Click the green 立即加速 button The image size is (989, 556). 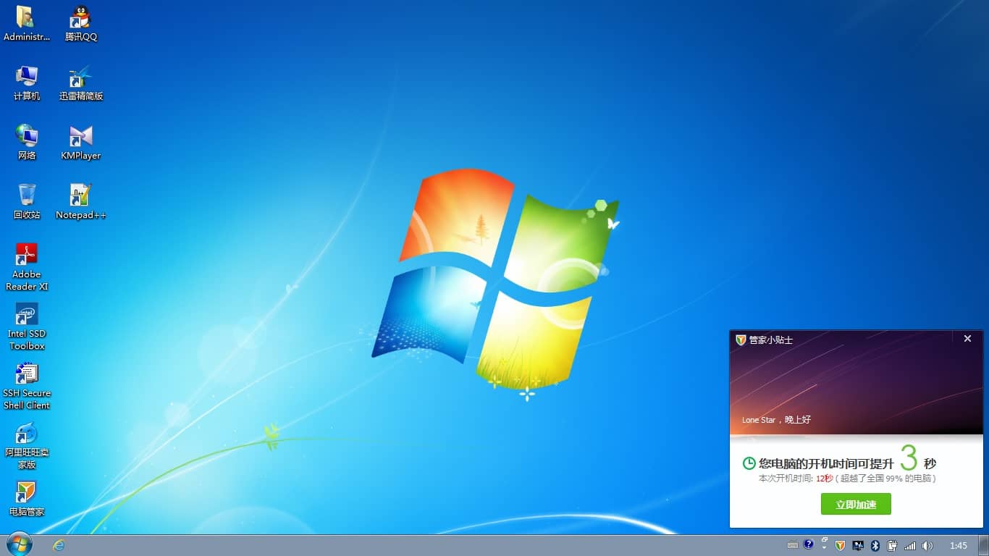click(x=856, y=505)
